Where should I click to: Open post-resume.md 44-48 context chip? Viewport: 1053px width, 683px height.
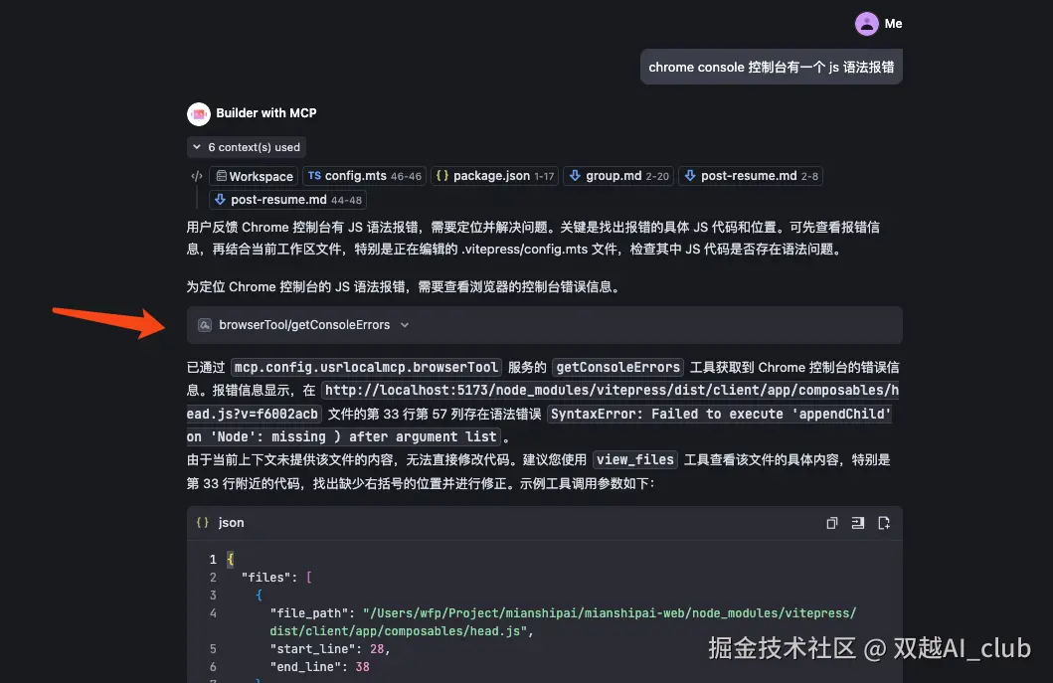pyautogui.click(x=288, y=200)
